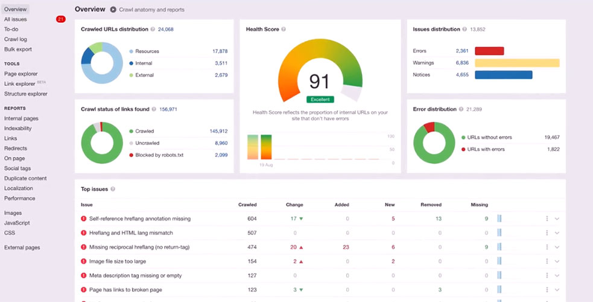Open All issues in the sidebar

[x=16, y=19]
